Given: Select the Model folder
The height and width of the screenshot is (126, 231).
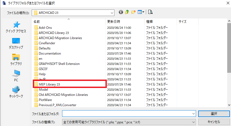Looking at the screenshot, I should [43, 90].
